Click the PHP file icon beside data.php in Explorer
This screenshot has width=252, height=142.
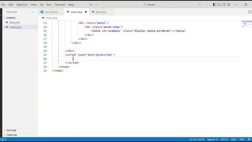pyautogui.click(x=7, y=22)
